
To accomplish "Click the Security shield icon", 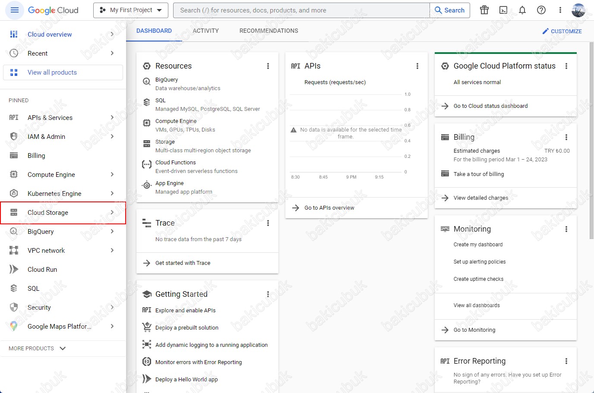I will (x=14, y=307).
